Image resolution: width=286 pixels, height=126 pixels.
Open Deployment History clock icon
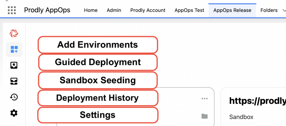click(x=14, y=97)
